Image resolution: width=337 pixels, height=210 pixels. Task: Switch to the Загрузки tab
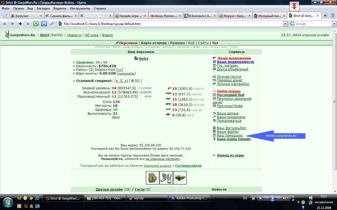[27, 16]
